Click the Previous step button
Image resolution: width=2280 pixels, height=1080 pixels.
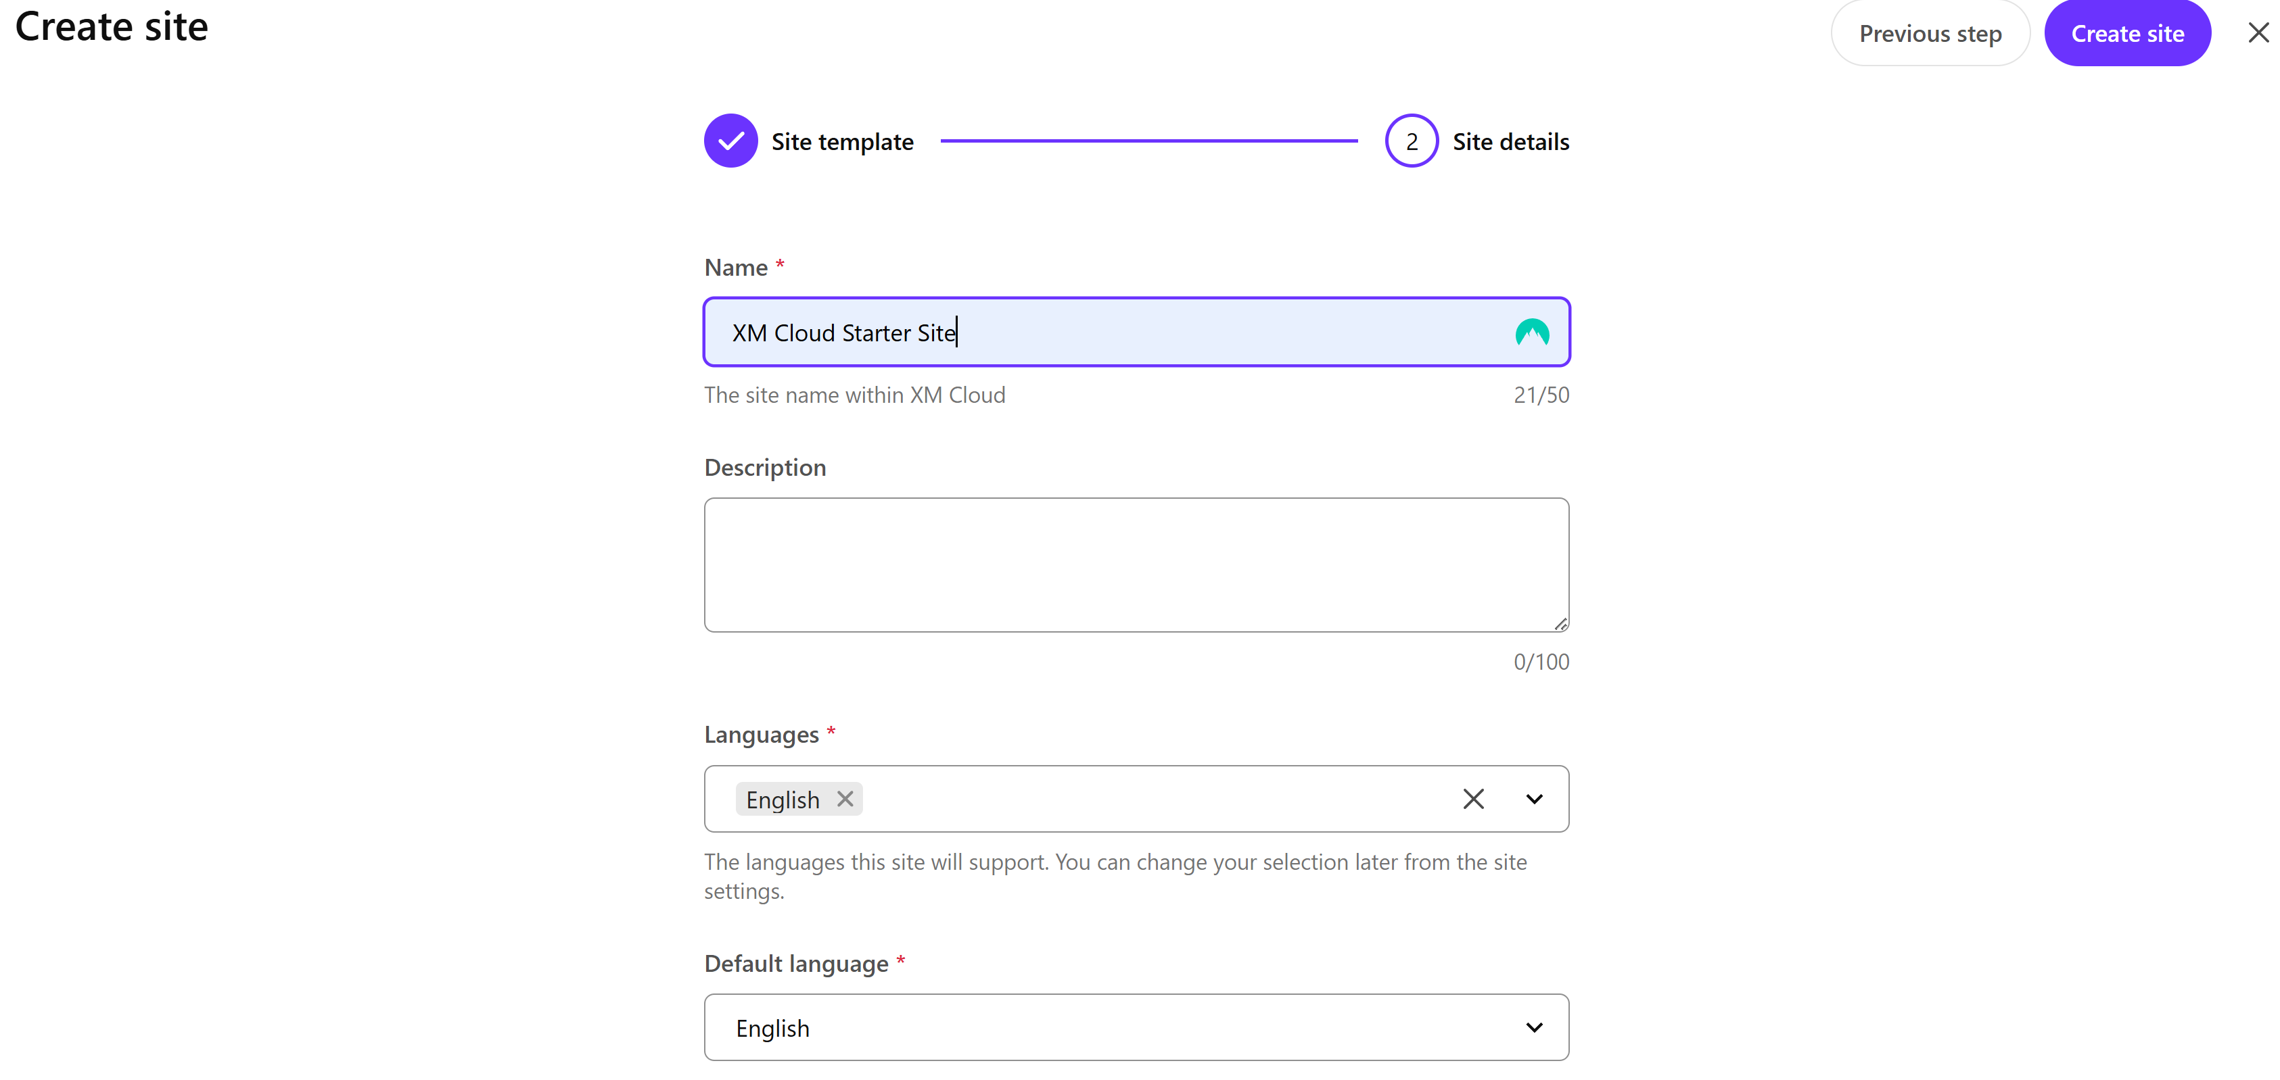pyautogui.click(x=1930, y=34)
